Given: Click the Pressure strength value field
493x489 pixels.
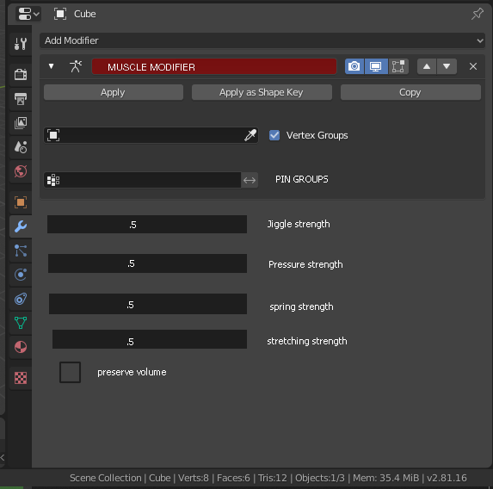Looking at the screenshot, I should [x=147, y=263].
